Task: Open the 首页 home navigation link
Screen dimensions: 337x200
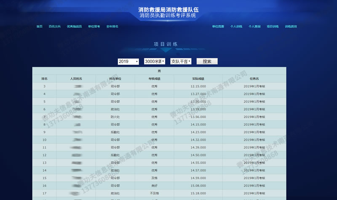Action: pyautogui.click(x=39, y=26)
